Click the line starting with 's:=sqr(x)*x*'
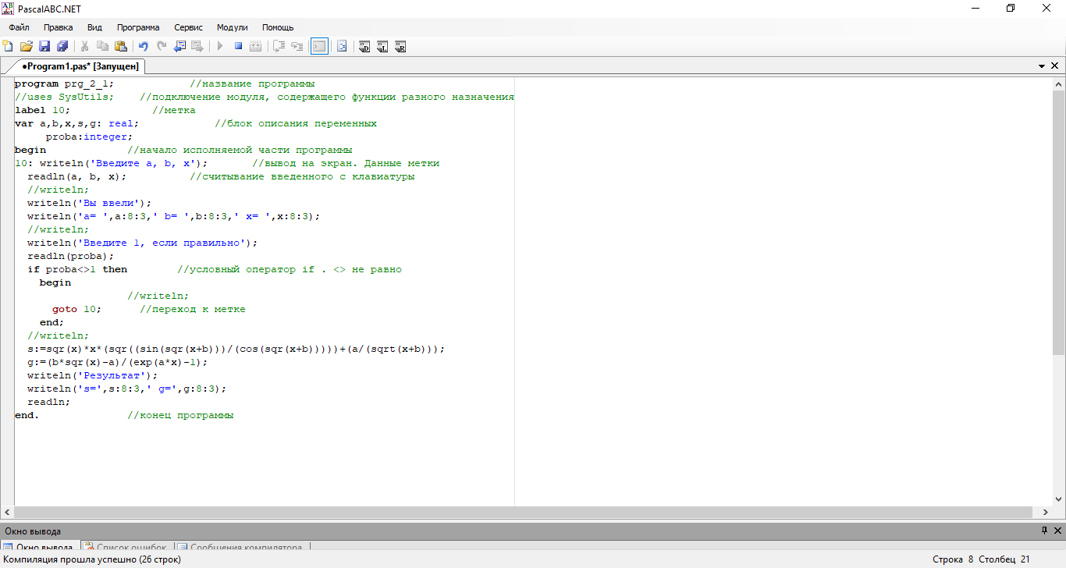The image size is (1066, 568). pos(236,349)
